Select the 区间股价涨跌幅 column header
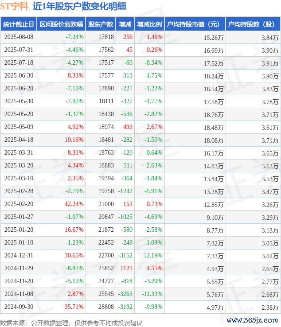 [x=61, y=24]
